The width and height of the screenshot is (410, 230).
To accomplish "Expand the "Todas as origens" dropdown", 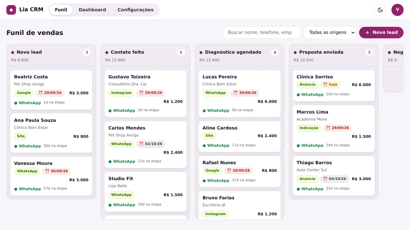I will tap(330, 32).
